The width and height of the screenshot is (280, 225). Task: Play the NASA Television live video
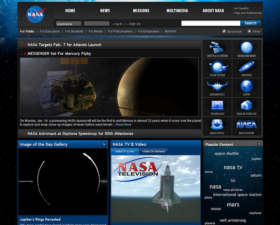(x=156, y=189)
